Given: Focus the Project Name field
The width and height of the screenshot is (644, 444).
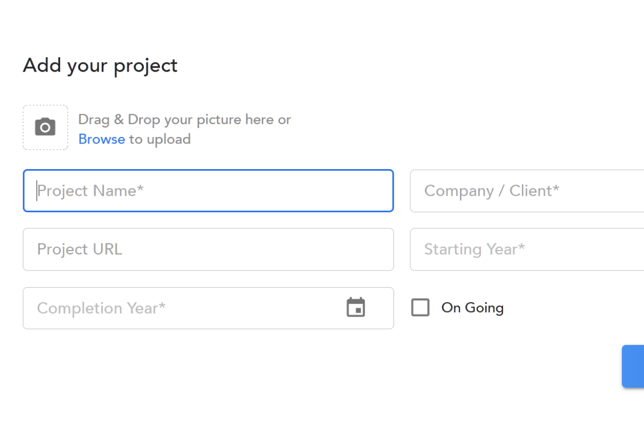Looking at the screenshot, I should coord(208,191).
